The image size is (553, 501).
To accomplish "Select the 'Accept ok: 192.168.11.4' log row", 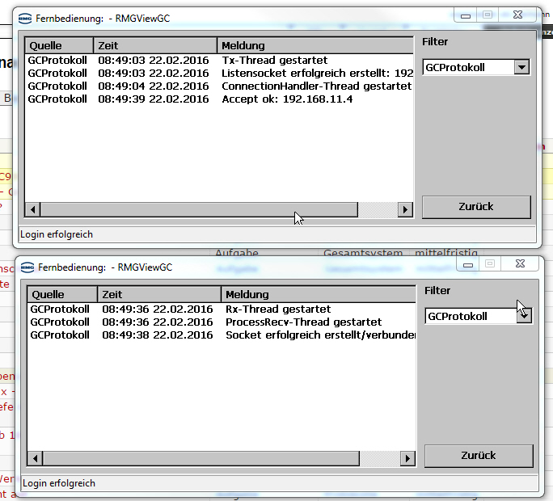I will pos(287,99).
